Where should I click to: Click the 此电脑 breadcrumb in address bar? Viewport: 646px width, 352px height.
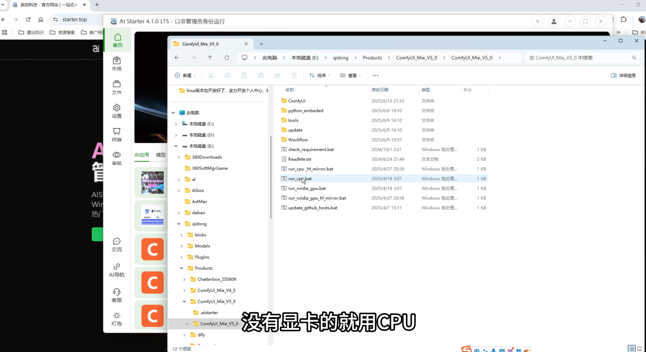tap(270, 57)
